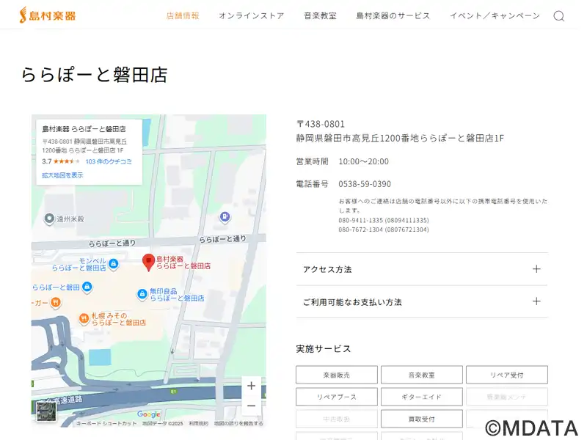Click the 札幌みその restaurant marker

coord(84,318)
